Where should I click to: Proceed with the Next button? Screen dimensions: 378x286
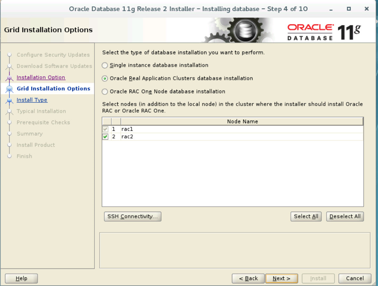point(281,278)
